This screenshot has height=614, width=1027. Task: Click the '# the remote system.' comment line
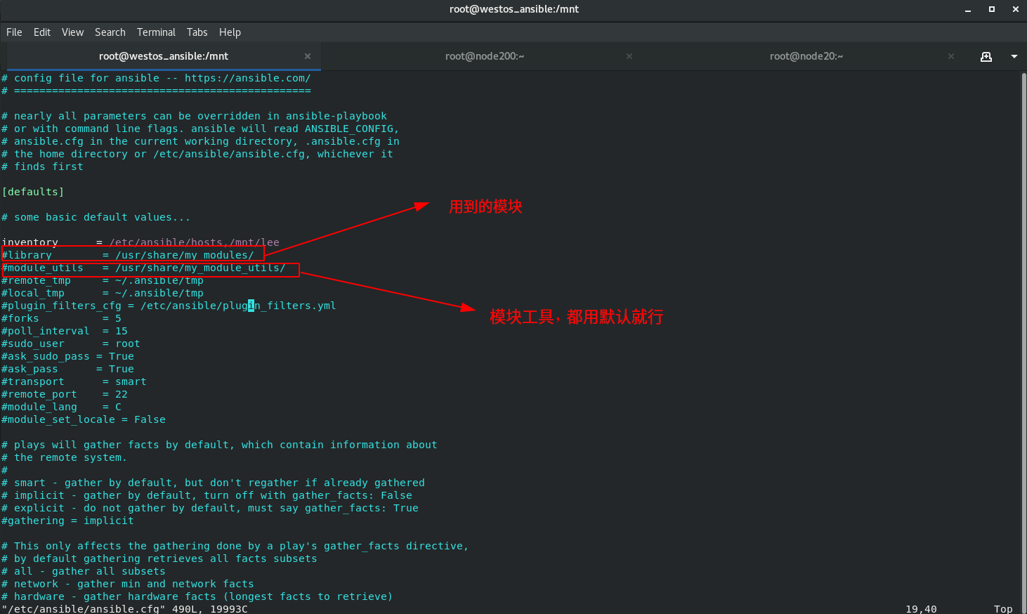pos(65,457)
